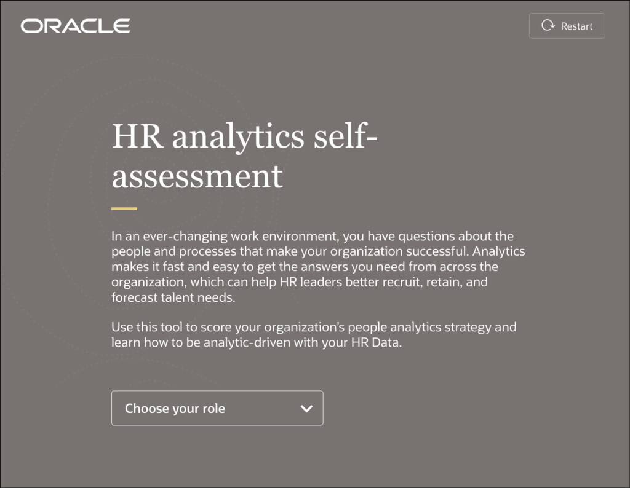Click the introductory paragraph about analytics

tap(317, 266)
